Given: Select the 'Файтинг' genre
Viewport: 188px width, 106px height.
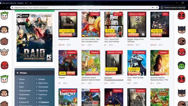Looking at the screenshot, I should coord(23,98).
